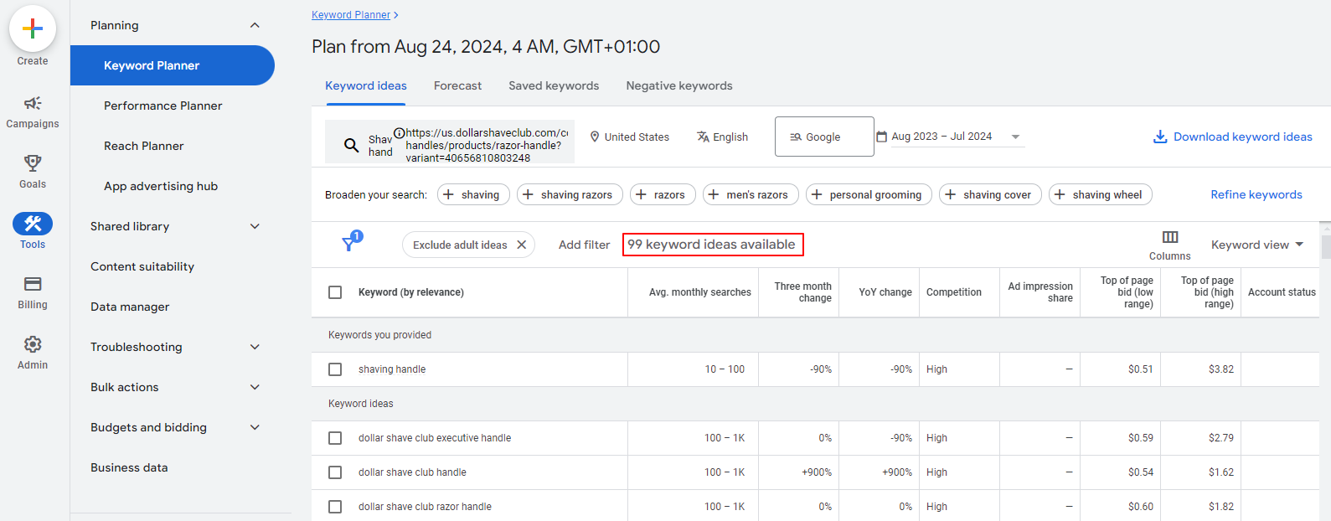This screenshot has height=521, width=1331.
Task: Open the Goals trophy icon
Action: pyautogui.click(x=33, y=162)
